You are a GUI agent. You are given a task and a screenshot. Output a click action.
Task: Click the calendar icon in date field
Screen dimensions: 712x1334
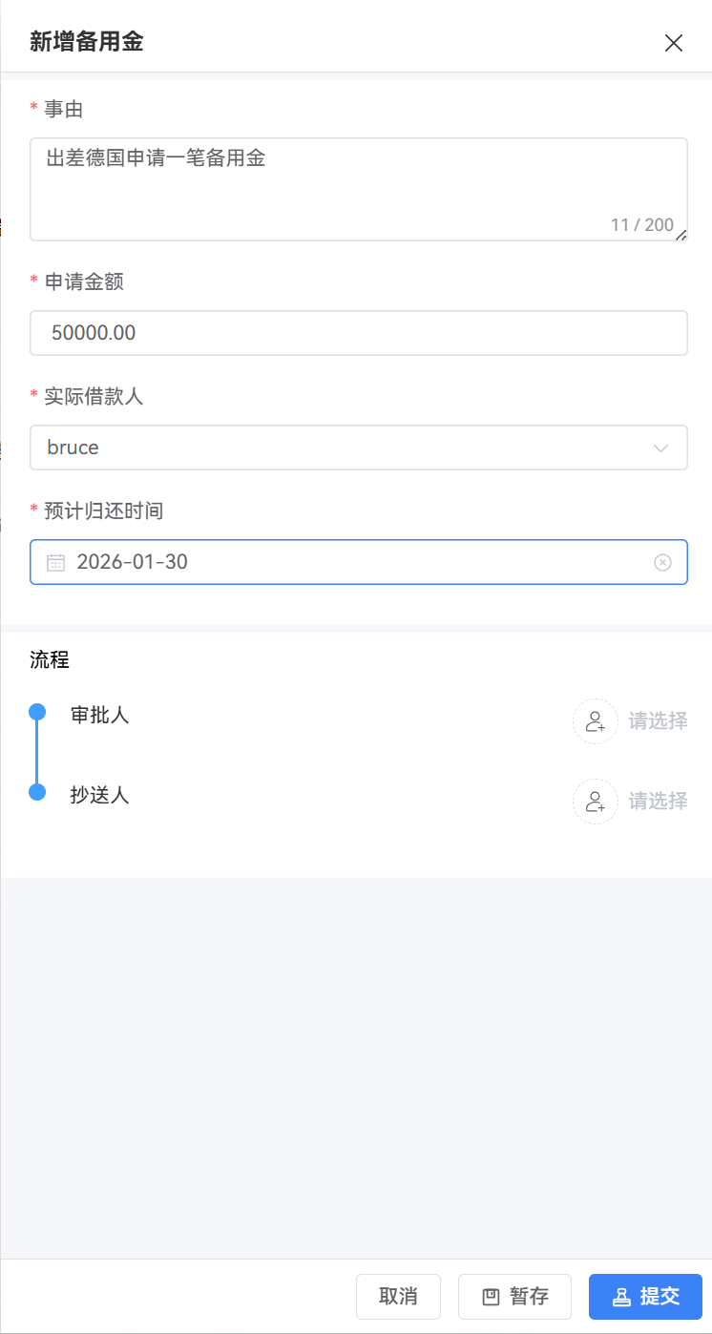point(56,562)
